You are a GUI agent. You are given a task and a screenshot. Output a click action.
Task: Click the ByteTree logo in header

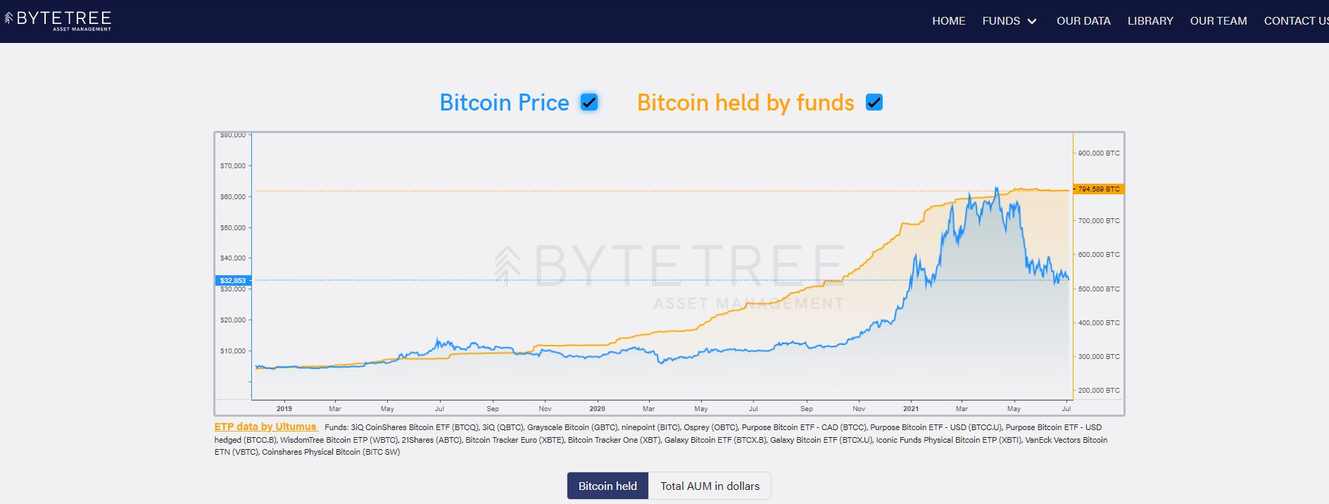(x=58, y=20)
